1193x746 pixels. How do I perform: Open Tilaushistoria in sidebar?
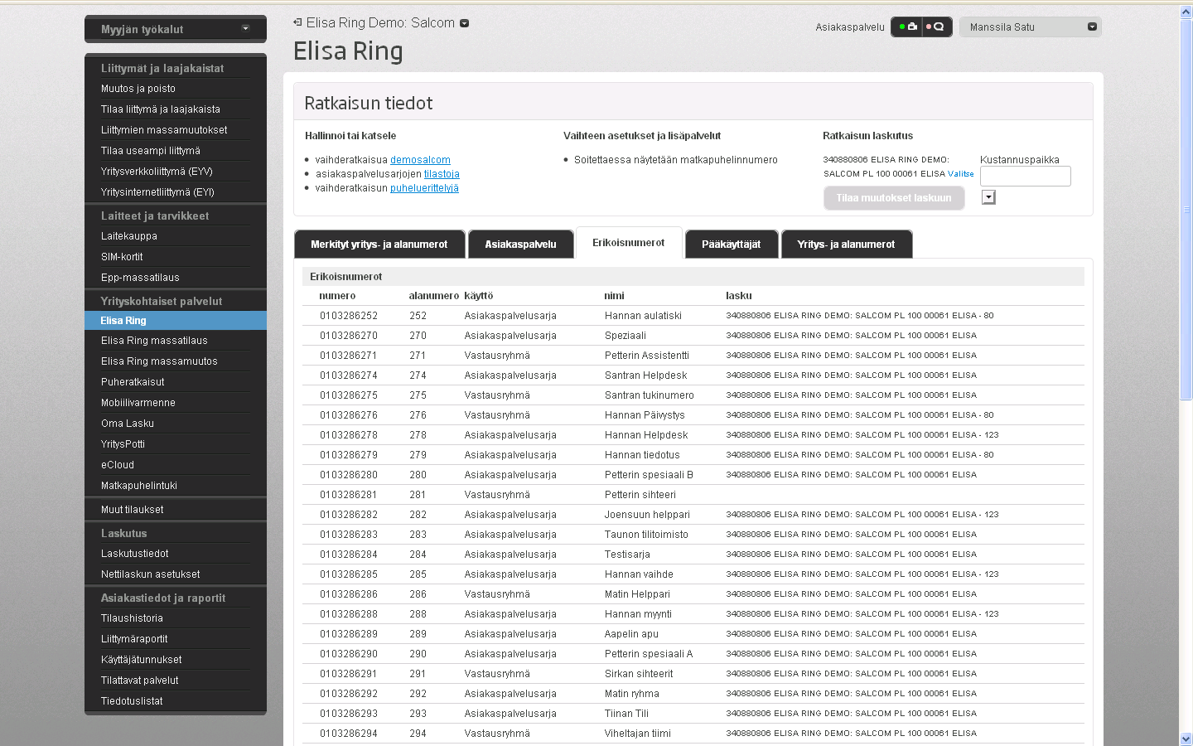tap(132, 618)
